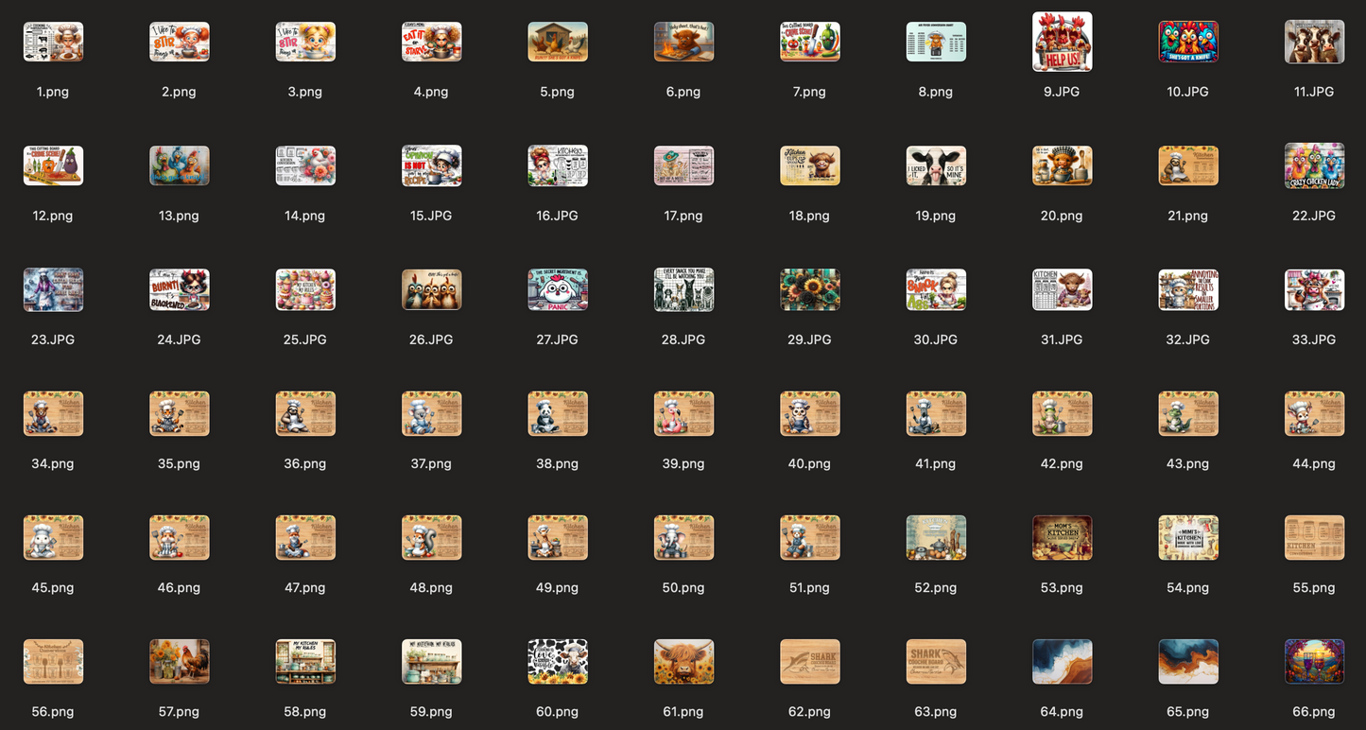Select the 63.png shark cutting board design
This screenshot has width=1366, height=730.
(x=936, y=661)
